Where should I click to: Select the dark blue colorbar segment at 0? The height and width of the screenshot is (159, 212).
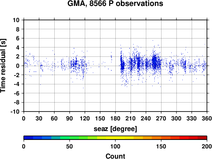pyautogui.click(x=28, y=138)
